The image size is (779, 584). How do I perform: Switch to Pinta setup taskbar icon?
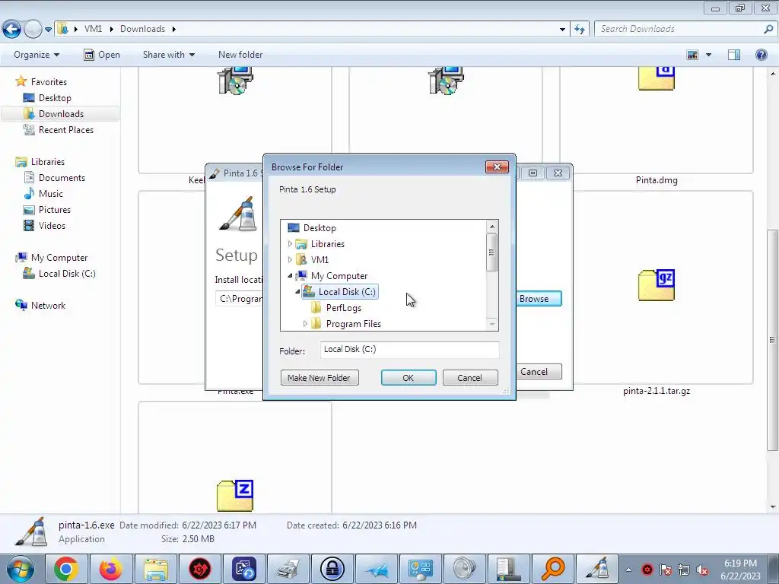598,569
